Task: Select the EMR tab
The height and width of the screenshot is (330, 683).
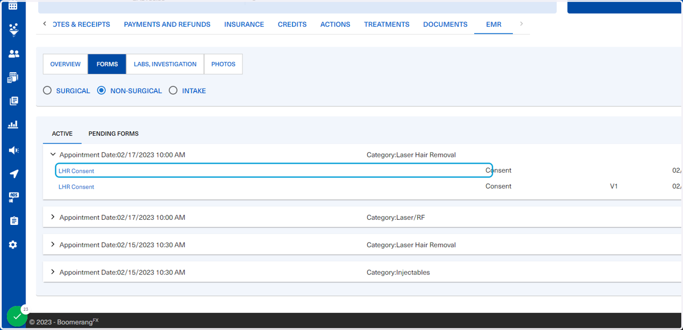Action: (493, 24)
